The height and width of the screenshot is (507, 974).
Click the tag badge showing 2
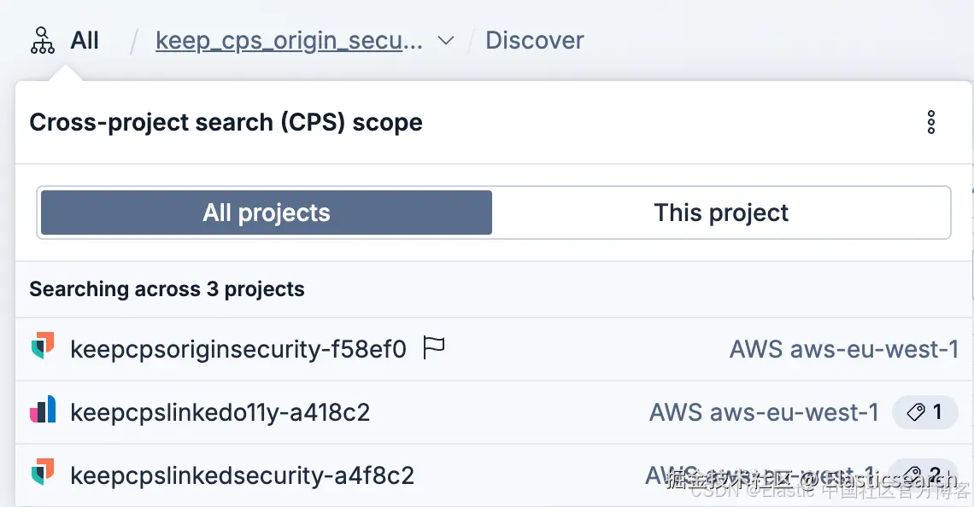click(923, 475)
